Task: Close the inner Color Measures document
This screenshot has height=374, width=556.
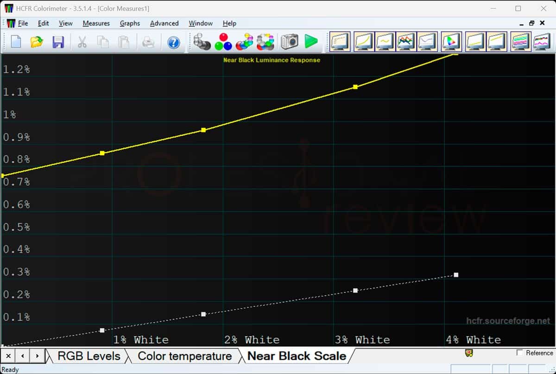Action: point(543,23)
